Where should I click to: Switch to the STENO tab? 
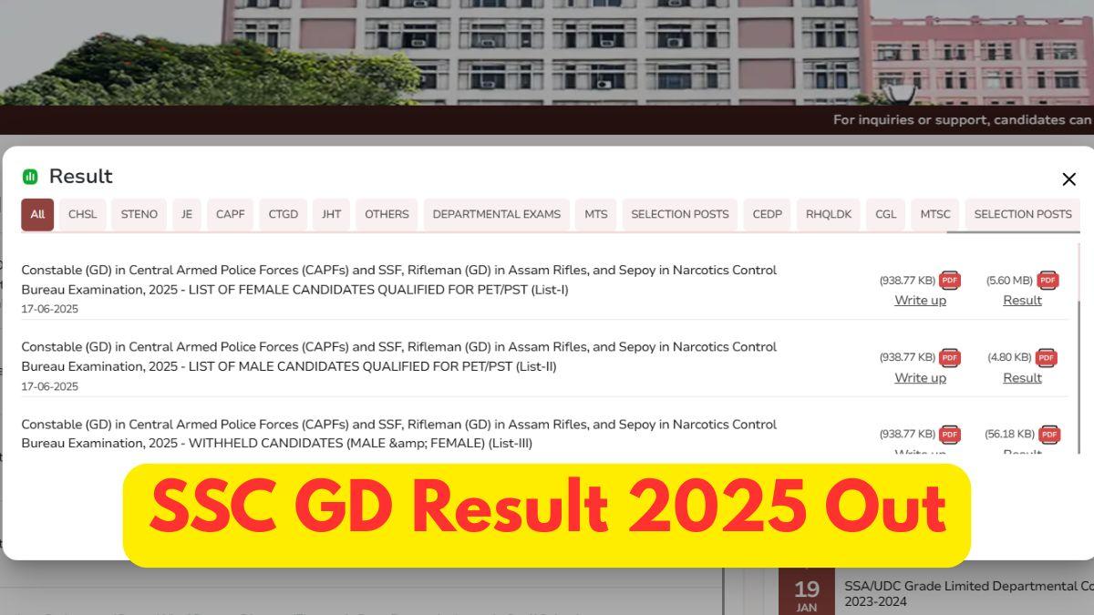[139, 214]
